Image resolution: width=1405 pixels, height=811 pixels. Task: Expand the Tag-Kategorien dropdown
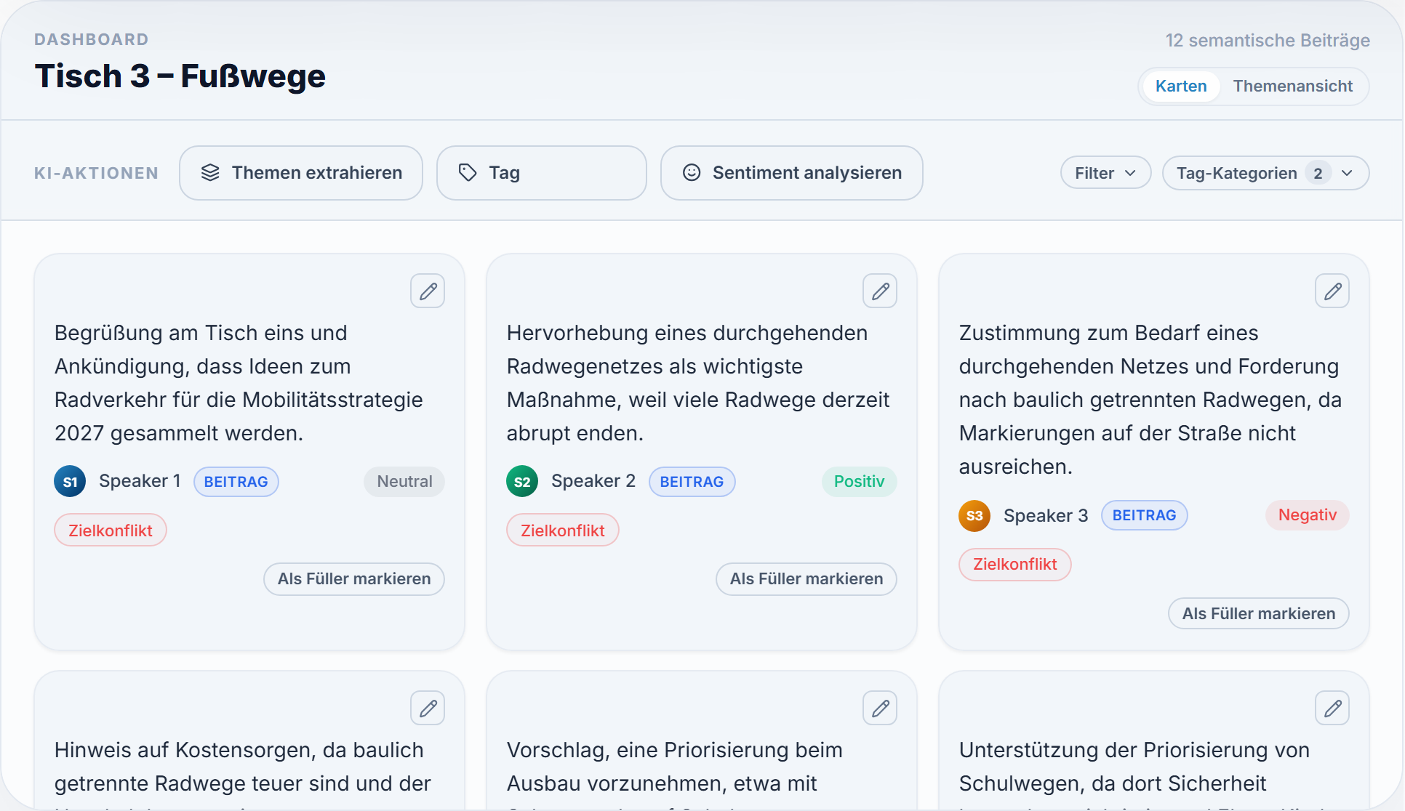[x=1265, y=173]
